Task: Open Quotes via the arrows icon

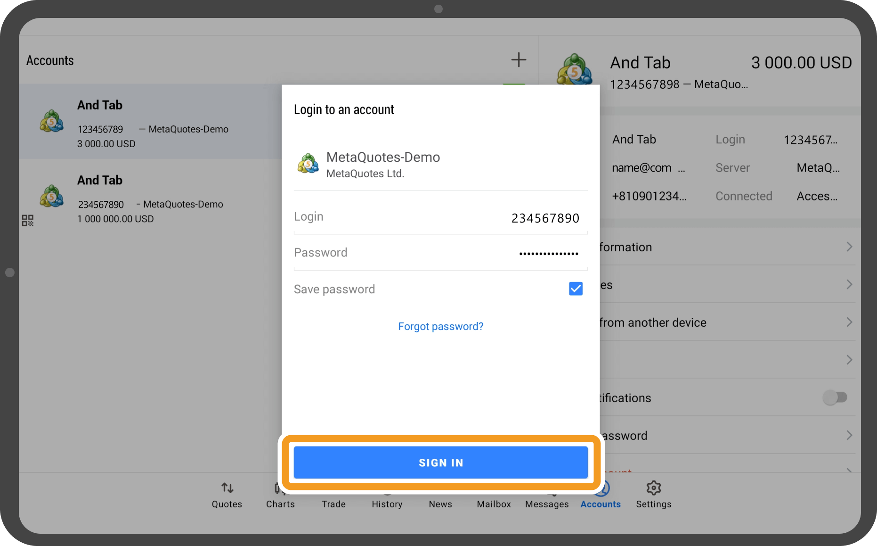Action: click(227, 488)
